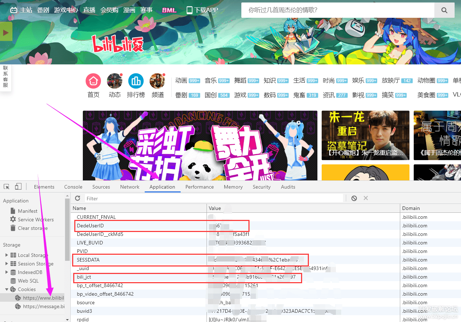The image size is (461, 322).
Task: Toggle the device toolbar icon
Action: point(18,187)
